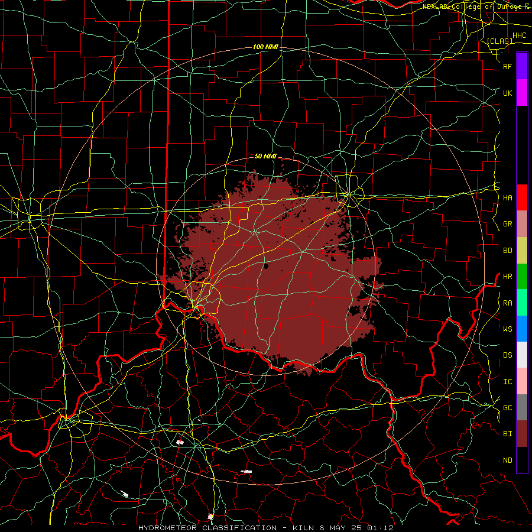This screenshot has width=532, height=532.
Task: Pick the RA light-green legend swatch
Action: click(x=522, y=303)
